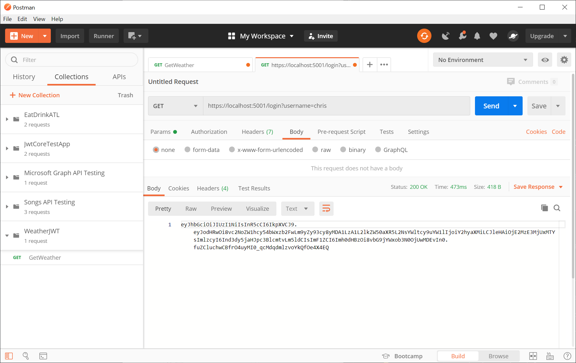Hide the sidebar using bottom-left icon
576x363 pixels.
pos(9,356)
